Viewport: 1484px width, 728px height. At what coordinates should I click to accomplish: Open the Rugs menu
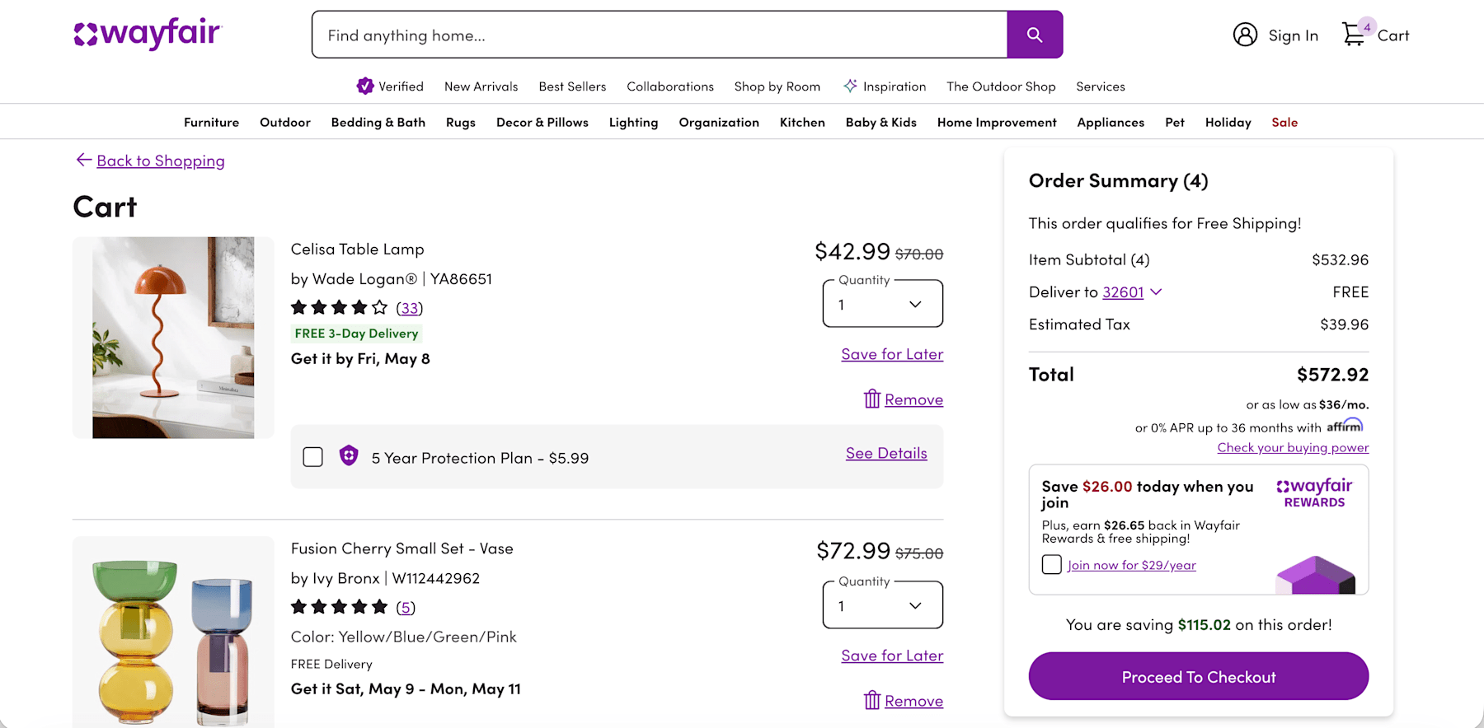coord(461,122)
